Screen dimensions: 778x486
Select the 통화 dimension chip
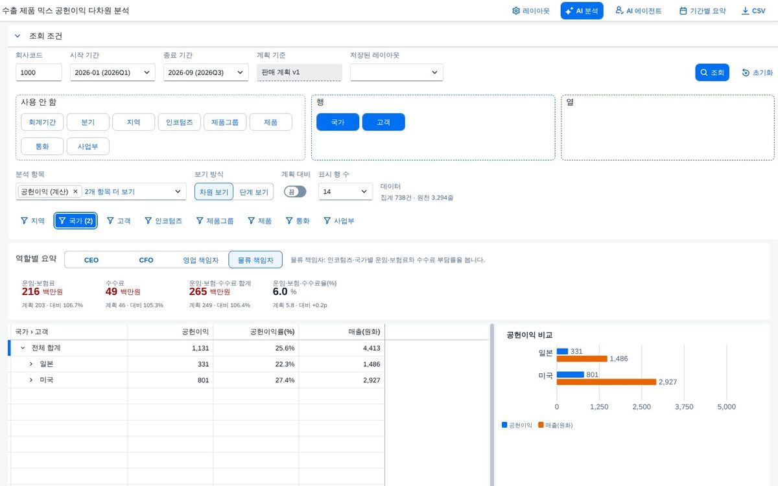coord(42,146)
